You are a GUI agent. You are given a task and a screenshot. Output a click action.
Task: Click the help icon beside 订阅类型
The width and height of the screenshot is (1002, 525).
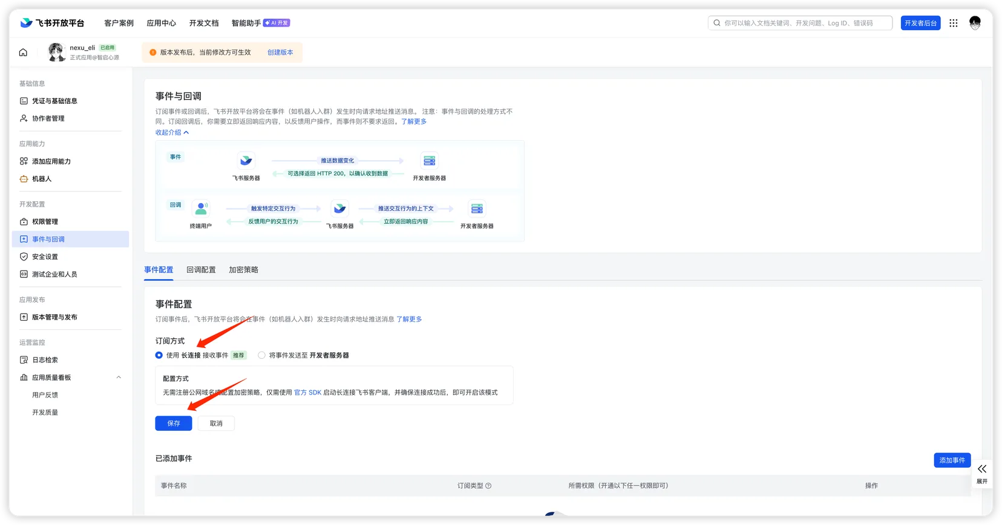click(488, 486)
